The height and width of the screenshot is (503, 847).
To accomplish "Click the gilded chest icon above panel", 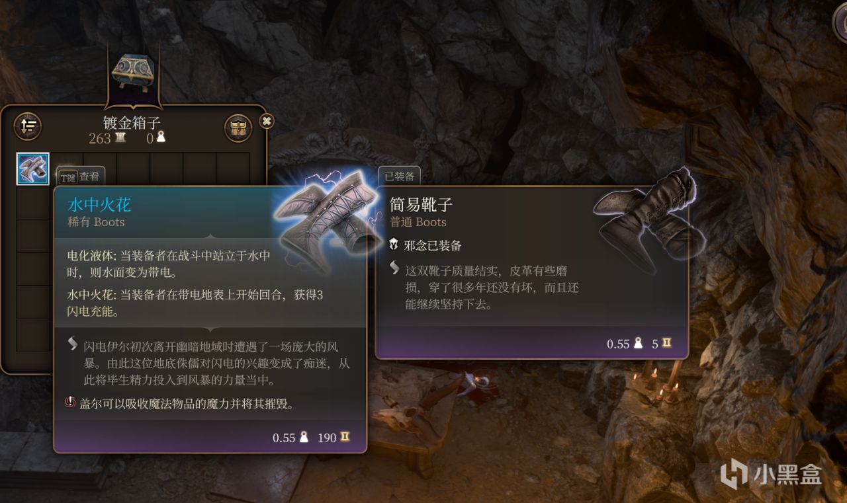I will click(x=133, y=73).
